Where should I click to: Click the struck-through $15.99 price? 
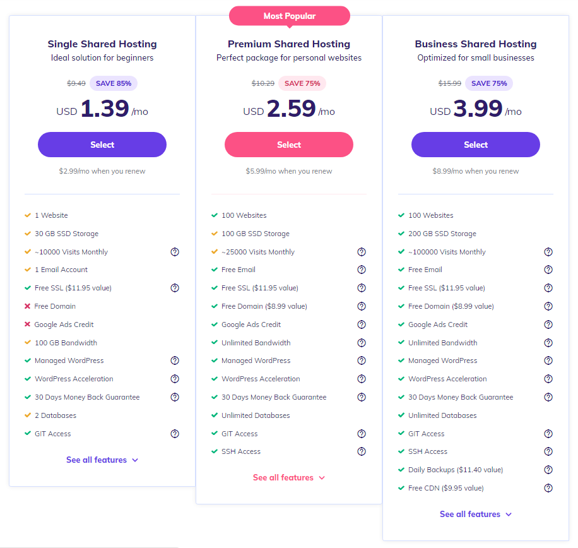pos(450,83)
